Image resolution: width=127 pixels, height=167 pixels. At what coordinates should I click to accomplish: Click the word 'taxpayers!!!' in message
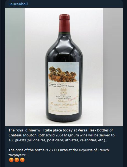[18, 155]
